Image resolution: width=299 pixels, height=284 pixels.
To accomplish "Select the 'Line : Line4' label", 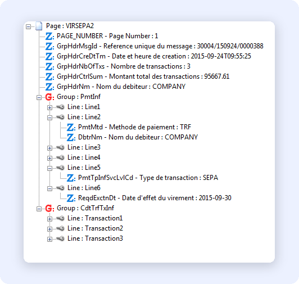I will 84,157.
